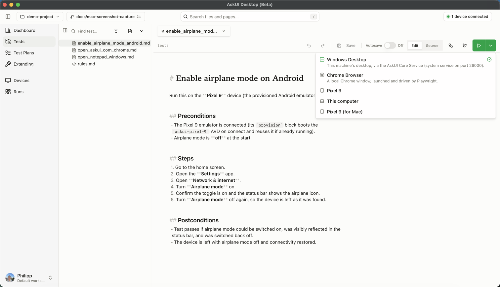Run the test with green play button
This screenshot has width=500, height=287.
(479, 46)
